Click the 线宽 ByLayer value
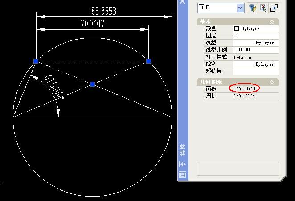 pos(255,64)
